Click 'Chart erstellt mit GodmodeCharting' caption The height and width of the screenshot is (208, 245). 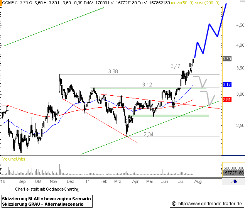pos(47,189)
